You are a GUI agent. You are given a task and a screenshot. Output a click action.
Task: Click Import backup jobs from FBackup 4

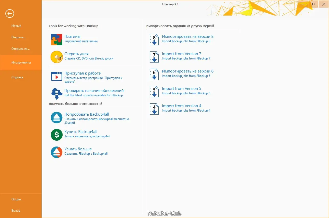pos(186,111)
